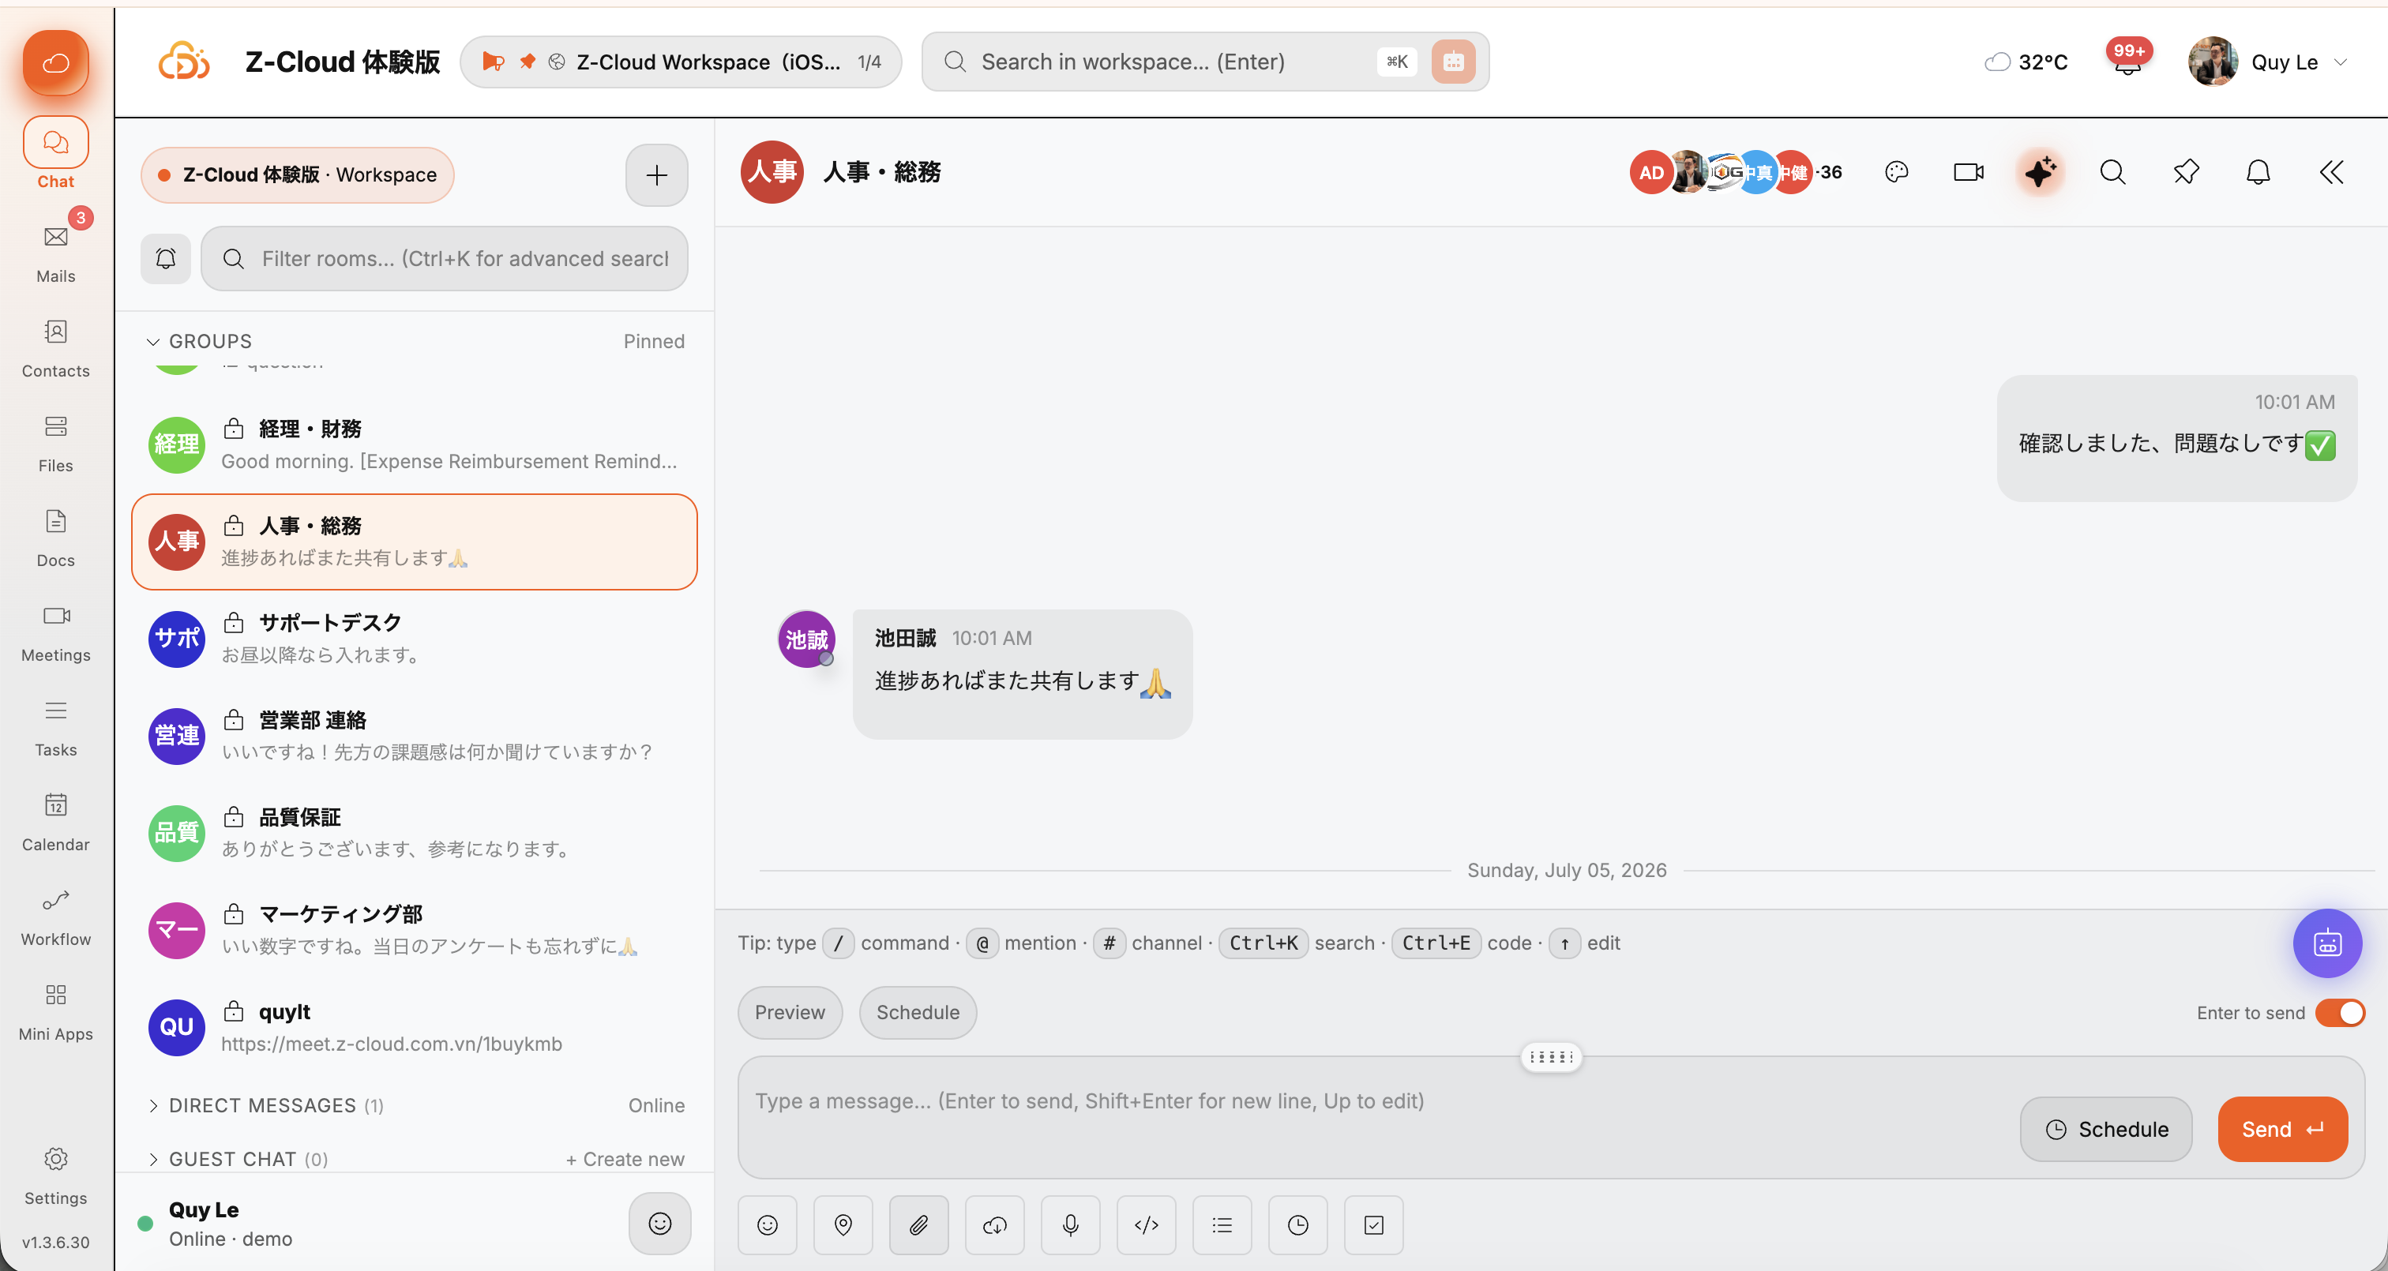The height and width of the screenshot is (1271, 2388).
Task: Collapse the GROUPS section
Action: 199,341
